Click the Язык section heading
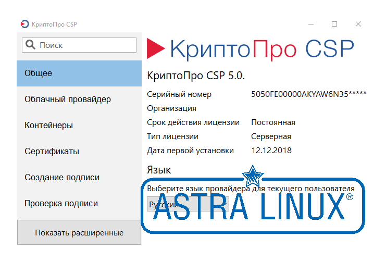The height and width of the screenshot is (262, 386). tap(159, 170)
